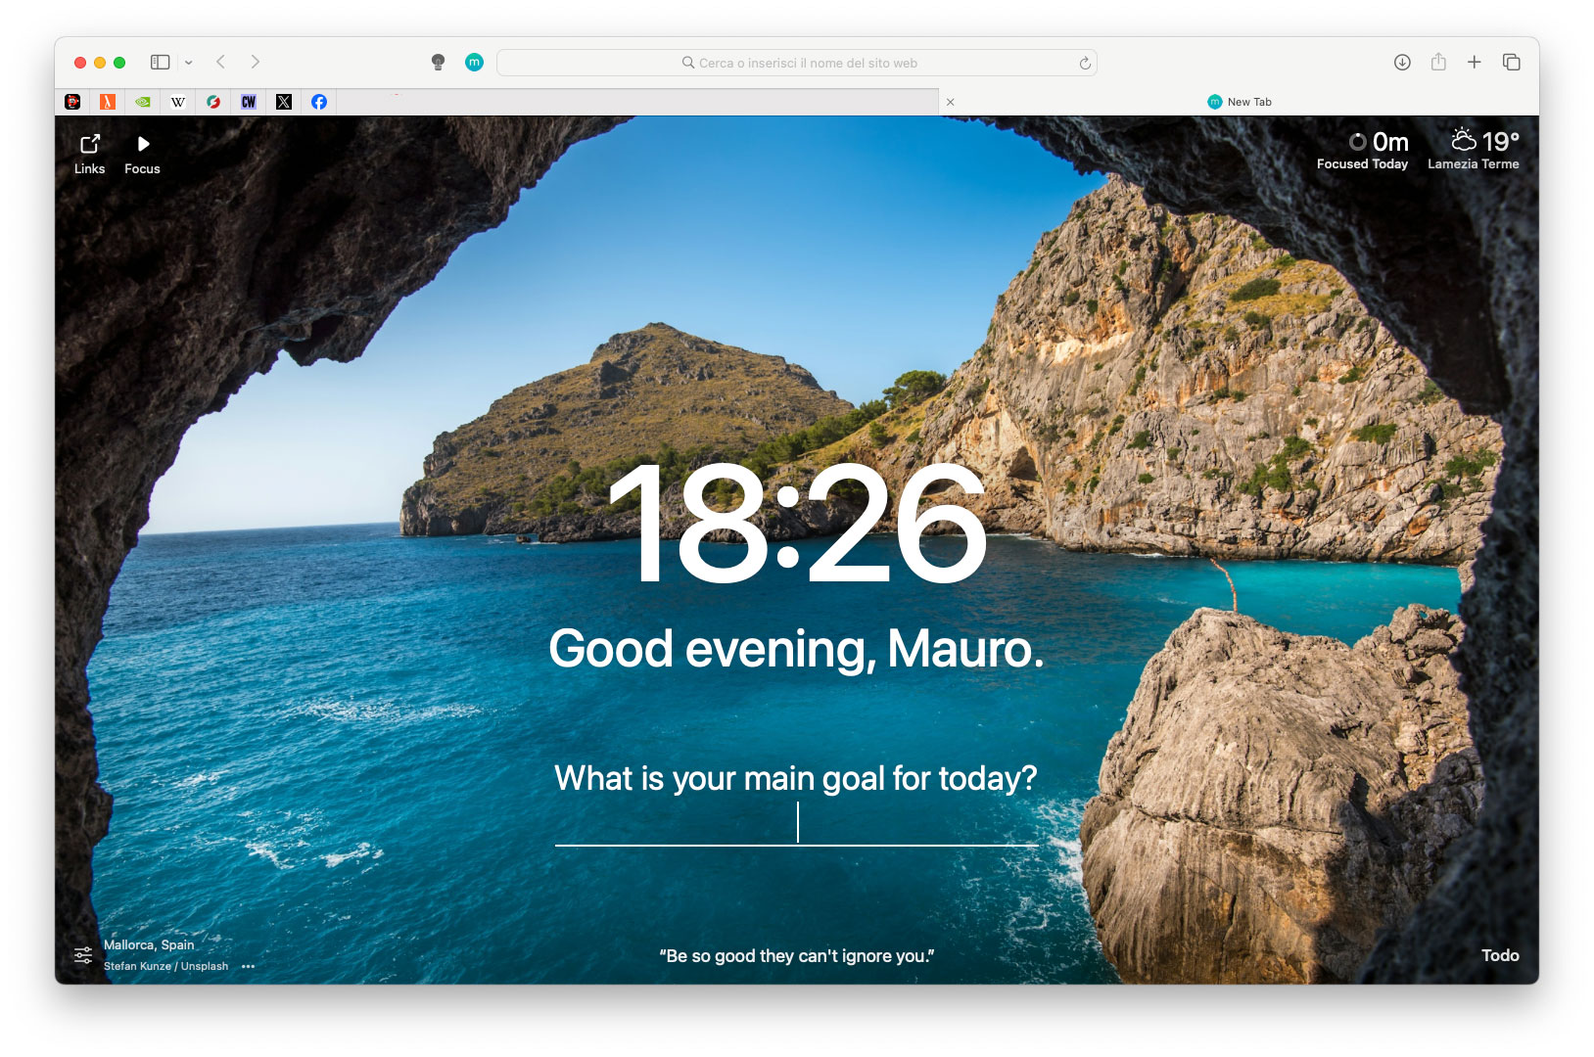The height and width of the screenshot is (1057, 1594).
Task: Toggle the Safari sidebar
Action: click(x=159, y=62)
